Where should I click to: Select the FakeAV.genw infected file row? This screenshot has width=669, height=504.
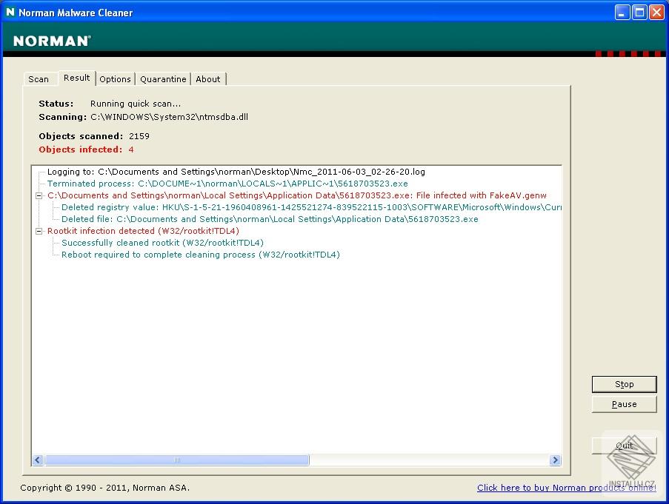point(297,195)
